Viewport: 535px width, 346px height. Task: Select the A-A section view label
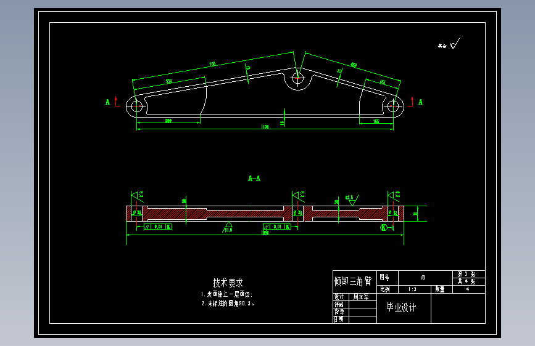pyautogui.click(x=254, y=179)
